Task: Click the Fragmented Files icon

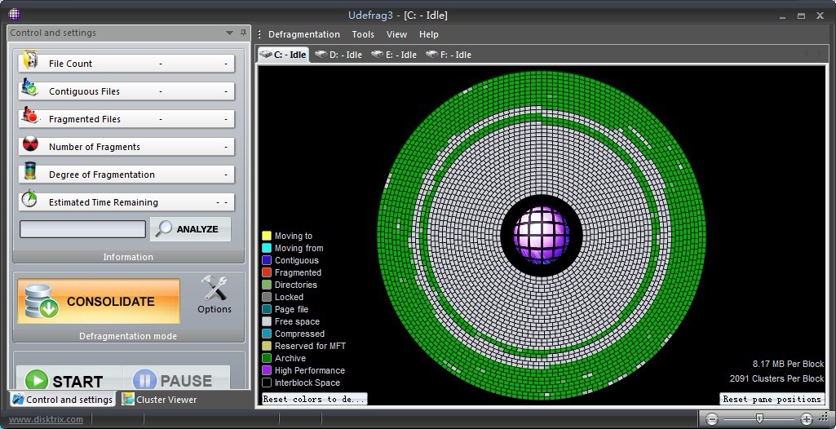Action: 30,117
